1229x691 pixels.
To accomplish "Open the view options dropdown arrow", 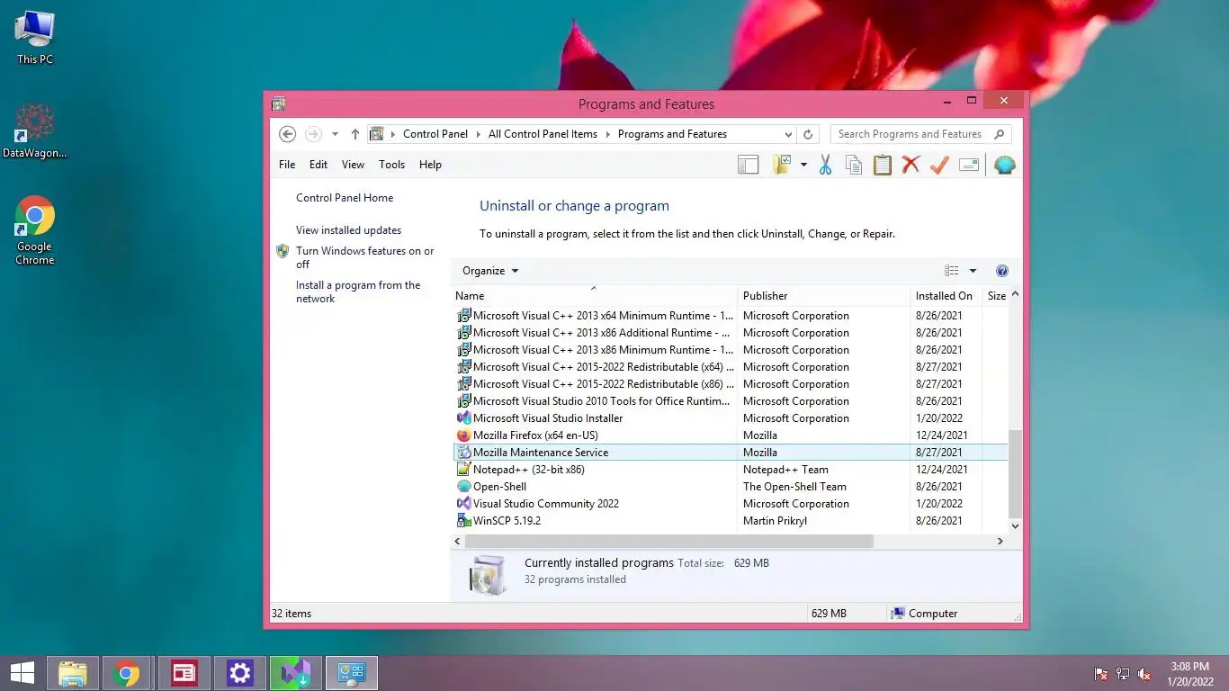I will 973,271.
